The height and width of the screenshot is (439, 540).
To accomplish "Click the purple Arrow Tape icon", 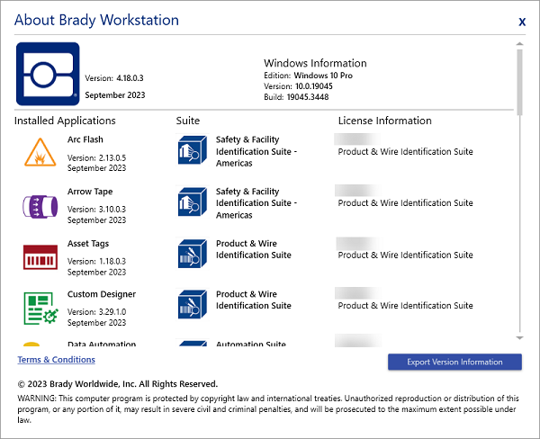I will [x=40, y=206].
